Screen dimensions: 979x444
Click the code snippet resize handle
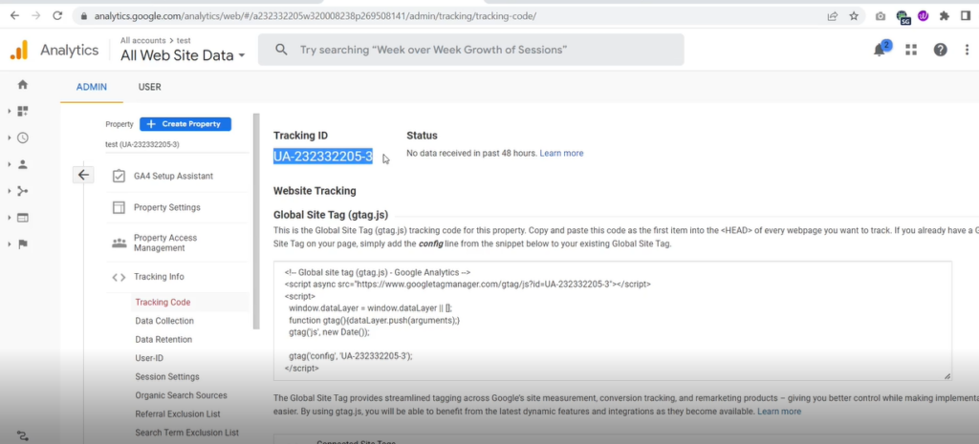tap(947, 376)
